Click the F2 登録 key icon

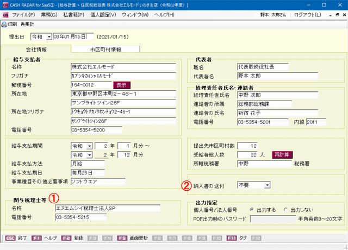[66, 238]
